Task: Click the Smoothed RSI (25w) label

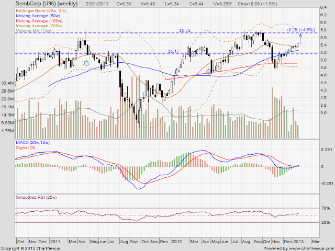Action: [x=36, y=198]
